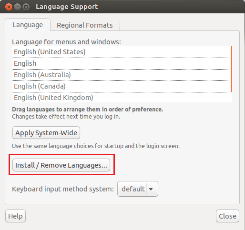Pick English (Canada) in the language list
Image resolution: width=245 pixels, height=230 pixels.
(122, 86)
